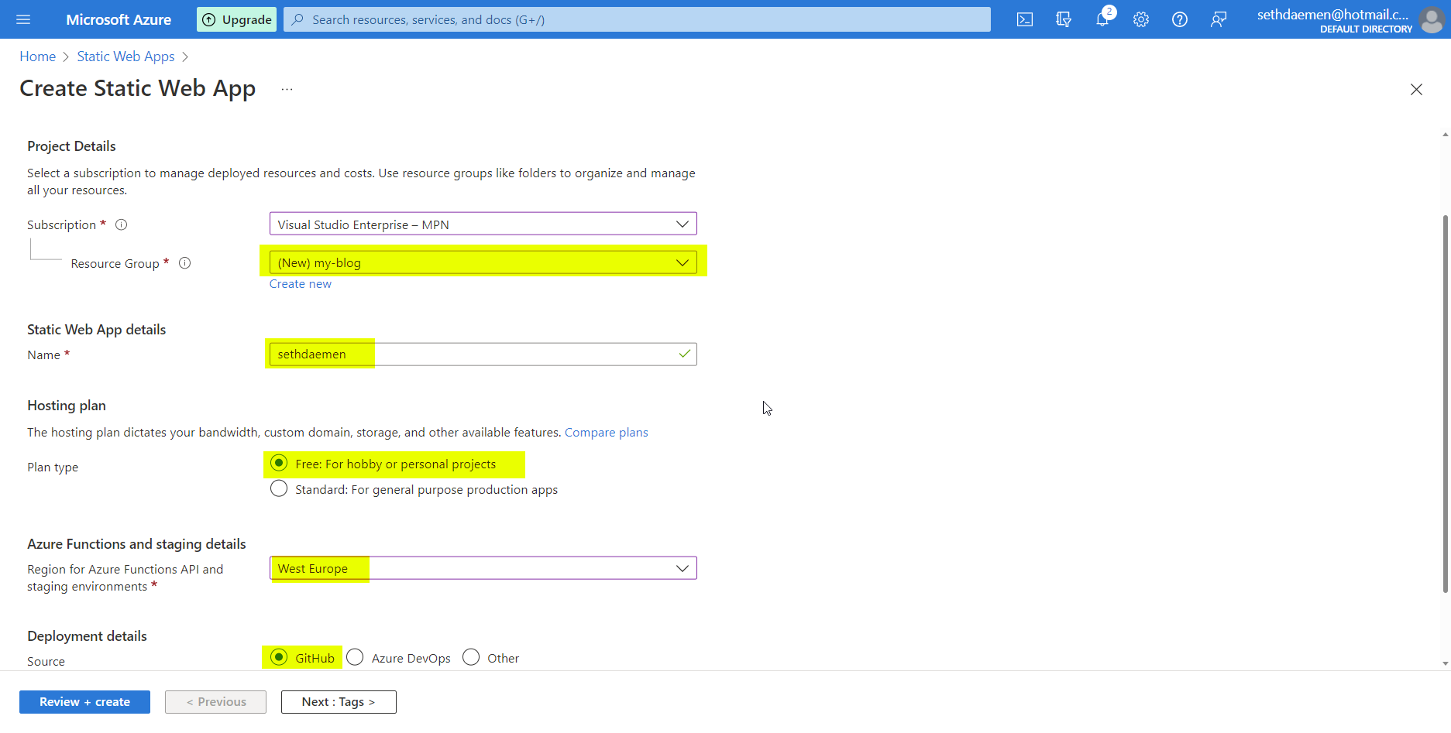Show info tooltip for Resource Group
This screenshot has height=733, width=1451.
185,263
